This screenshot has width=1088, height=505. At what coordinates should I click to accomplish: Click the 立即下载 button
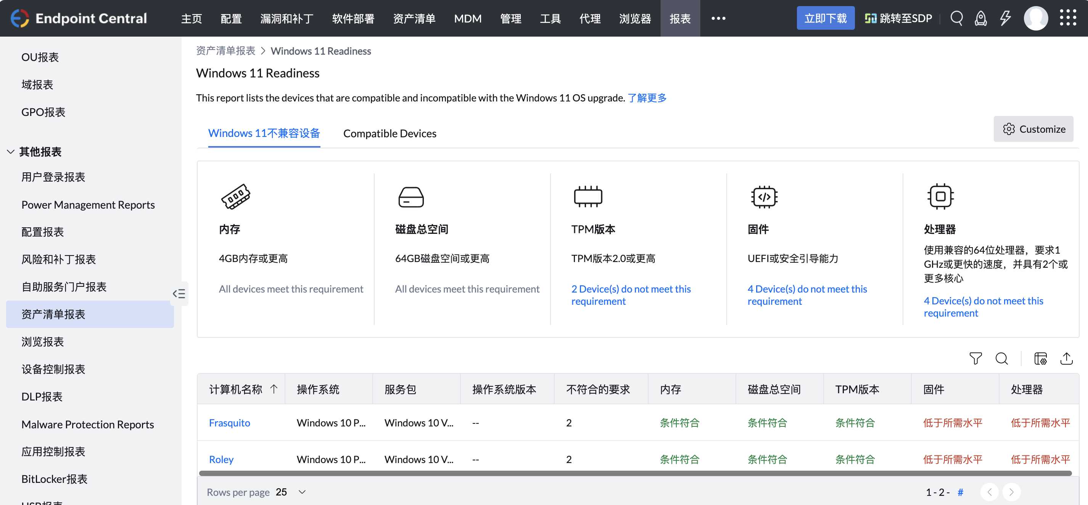point(825,18)
